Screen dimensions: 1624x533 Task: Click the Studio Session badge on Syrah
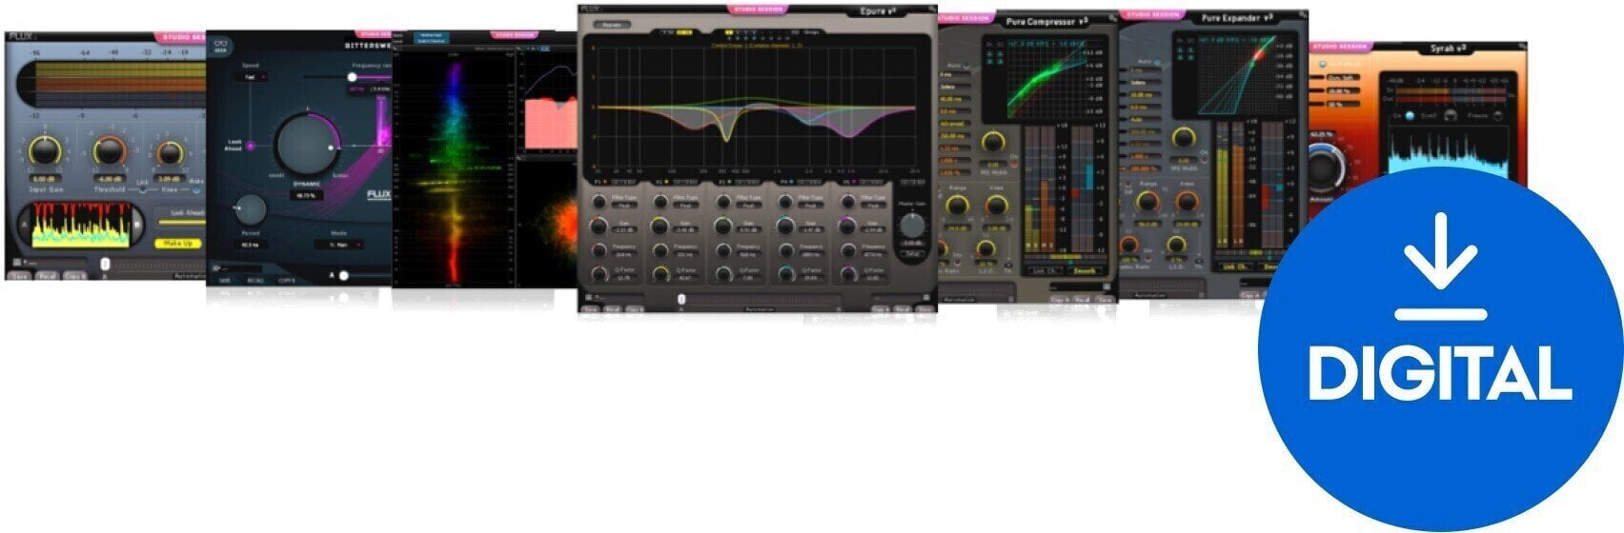point(1340,47)
